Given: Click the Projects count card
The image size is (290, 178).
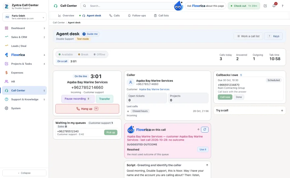Looking at the screenshot, I should tap(188, 98).
